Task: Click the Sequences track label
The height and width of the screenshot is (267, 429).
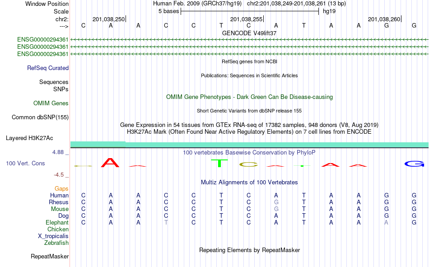Action: [54, 82]
